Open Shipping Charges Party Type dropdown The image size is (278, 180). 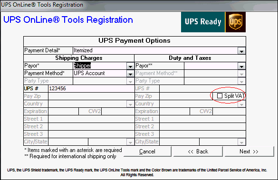tap(130, 81)
